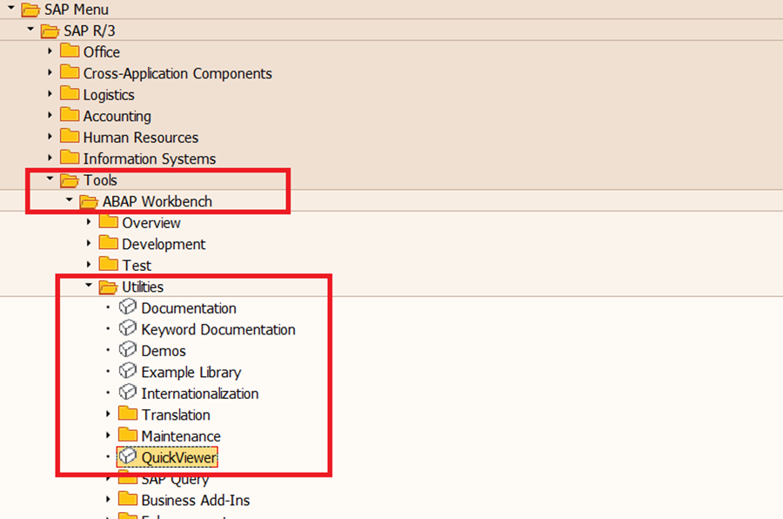The image size is (783, 519).
Task: Click the Internationalization transaction cube icon
Action: [128, 393]
